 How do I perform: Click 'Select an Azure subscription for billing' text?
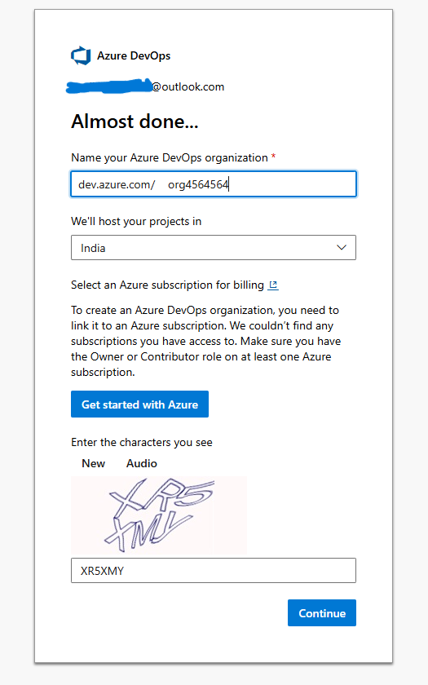point(168,285)
